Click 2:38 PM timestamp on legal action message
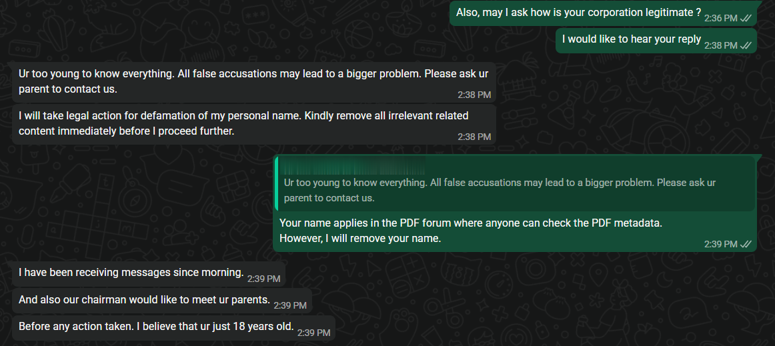This screenshot has height=346, width=775. [474, 137]
